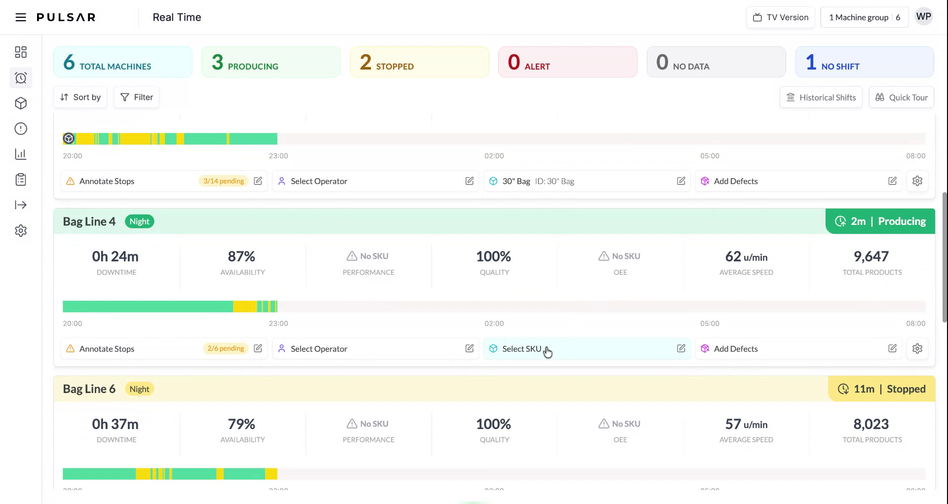Click the clipboard reports icon in sidebar
Viewport: 948px width, 504px height.
21,180
